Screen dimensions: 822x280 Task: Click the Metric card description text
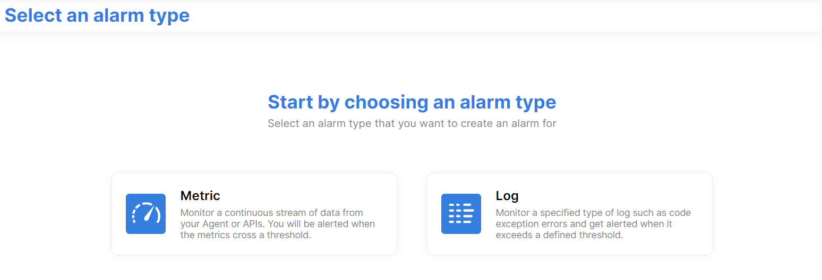pos(277,224)
